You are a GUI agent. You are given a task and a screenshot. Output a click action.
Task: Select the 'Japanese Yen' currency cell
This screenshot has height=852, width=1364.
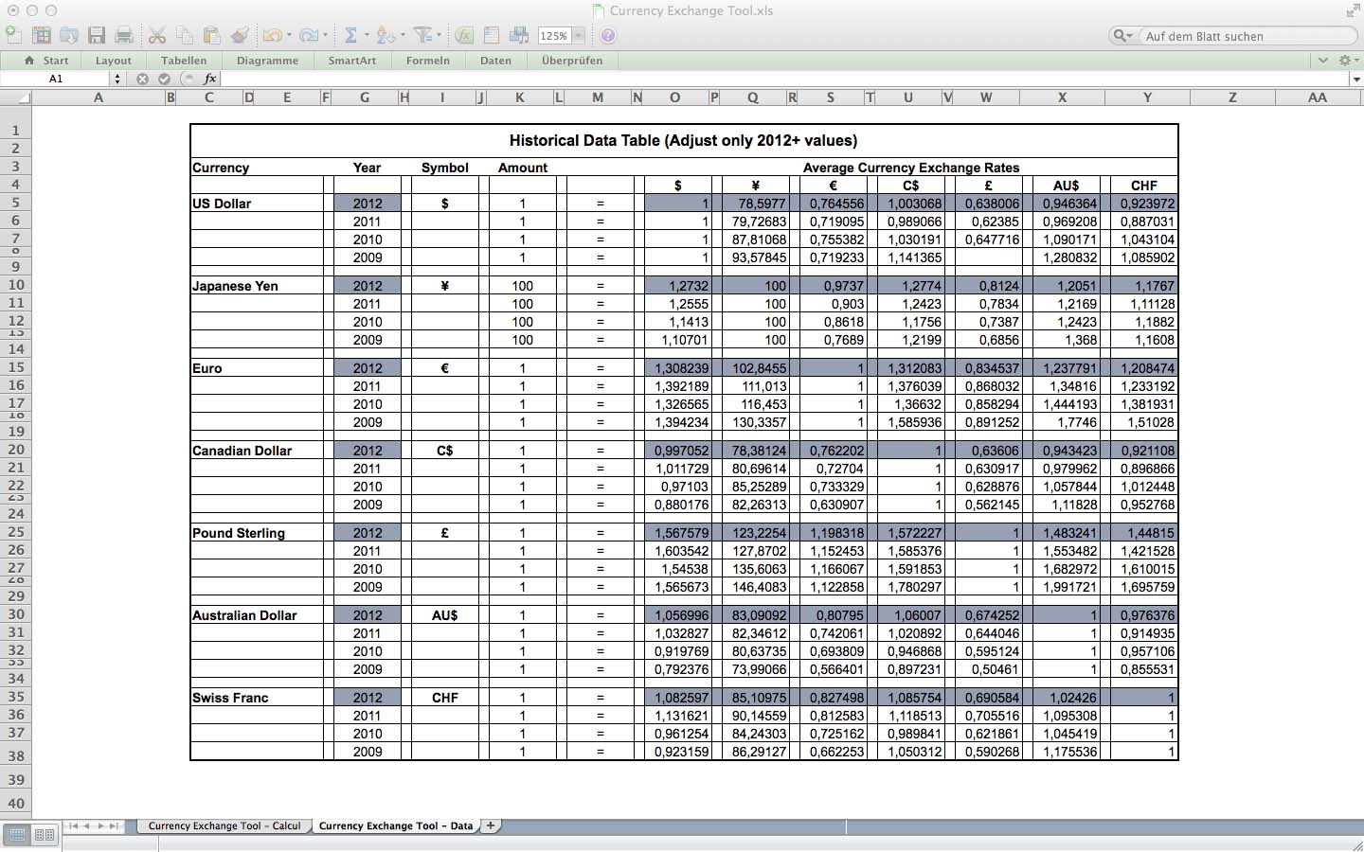tap(257, 285)
